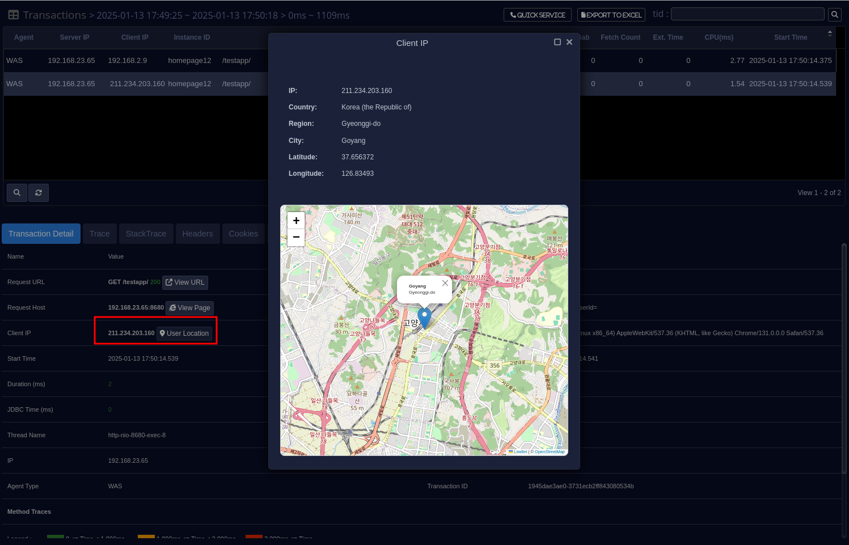Type in the tid input field

click(x=747, y=14)
